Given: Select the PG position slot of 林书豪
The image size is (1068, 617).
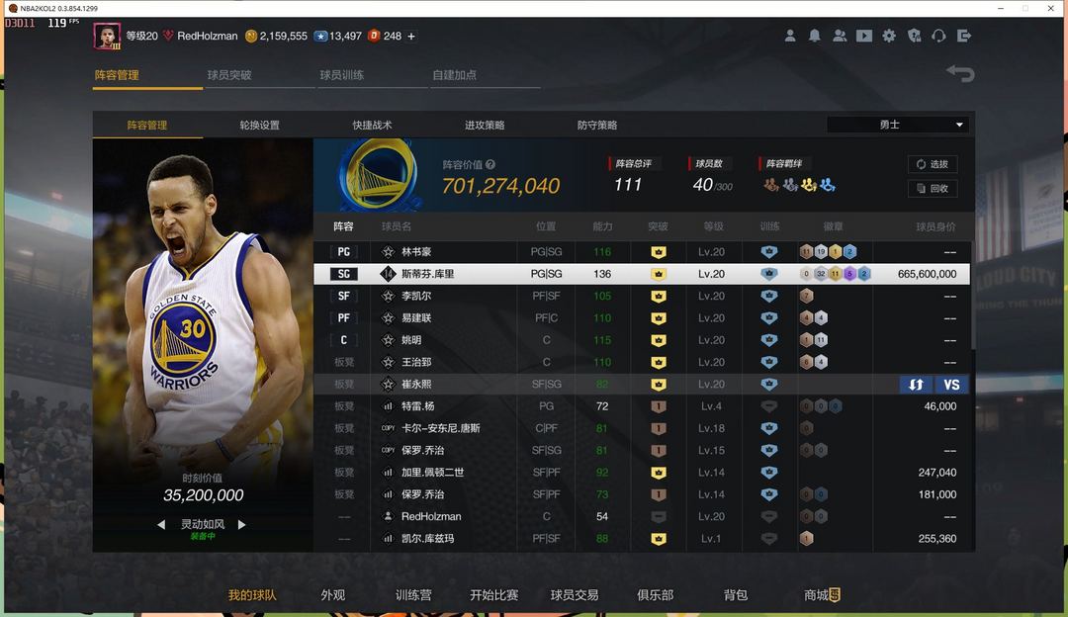Looking at the screenshot, I should point(344,252).
